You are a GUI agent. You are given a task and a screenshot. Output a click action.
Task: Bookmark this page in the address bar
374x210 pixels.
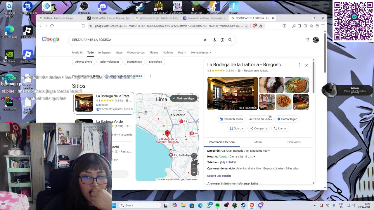83,26
